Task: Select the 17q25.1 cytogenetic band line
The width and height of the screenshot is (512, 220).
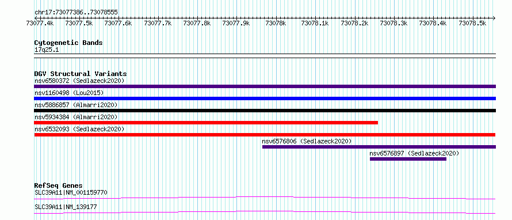Action: (265, 56)
